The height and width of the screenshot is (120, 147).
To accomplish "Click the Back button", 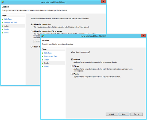I will 112,114.
